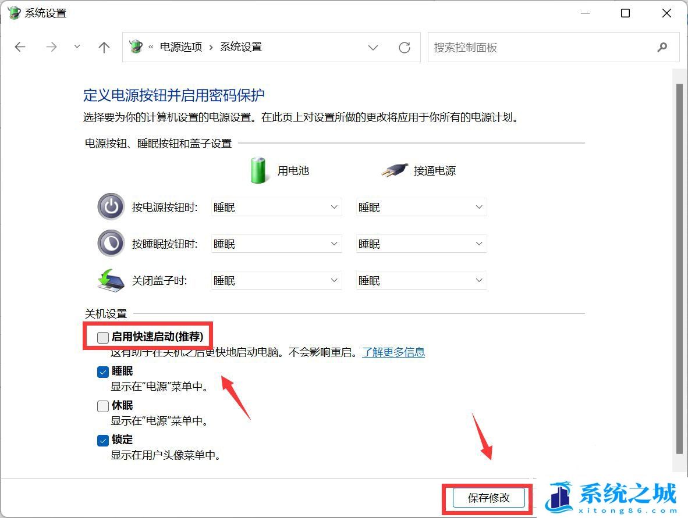Check the 休眠 checkbox
Viewport: 688px width, 518px height.
coord(102,406)
